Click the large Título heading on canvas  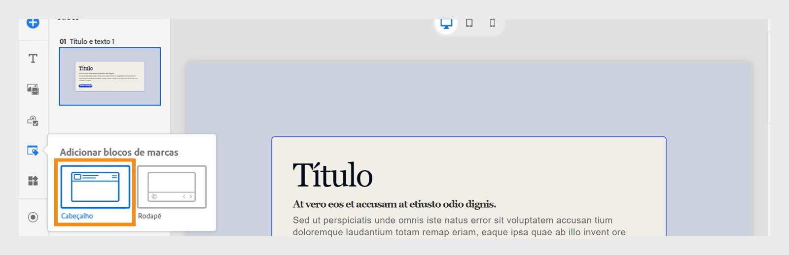click(333, 175)
